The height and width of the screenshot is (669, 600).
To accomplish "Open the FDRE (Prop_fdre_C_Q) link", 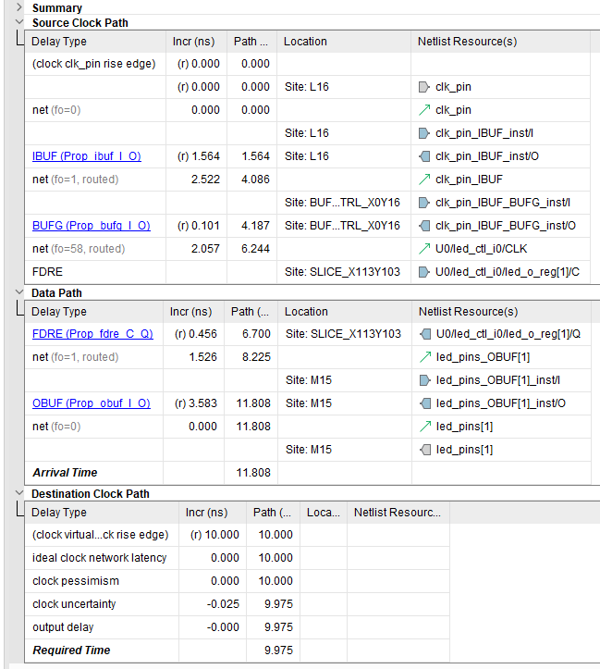I will click(92, 334).
